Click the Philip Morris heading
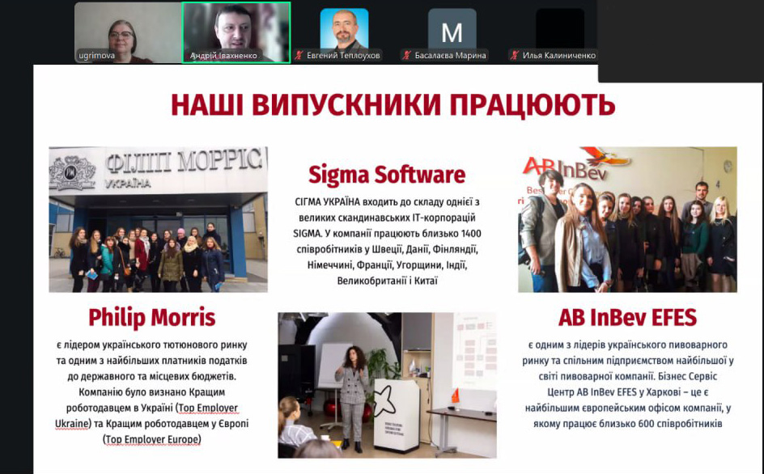Image resolution: width=764 pixels, height=474 pixels. [x=152, y=318]
